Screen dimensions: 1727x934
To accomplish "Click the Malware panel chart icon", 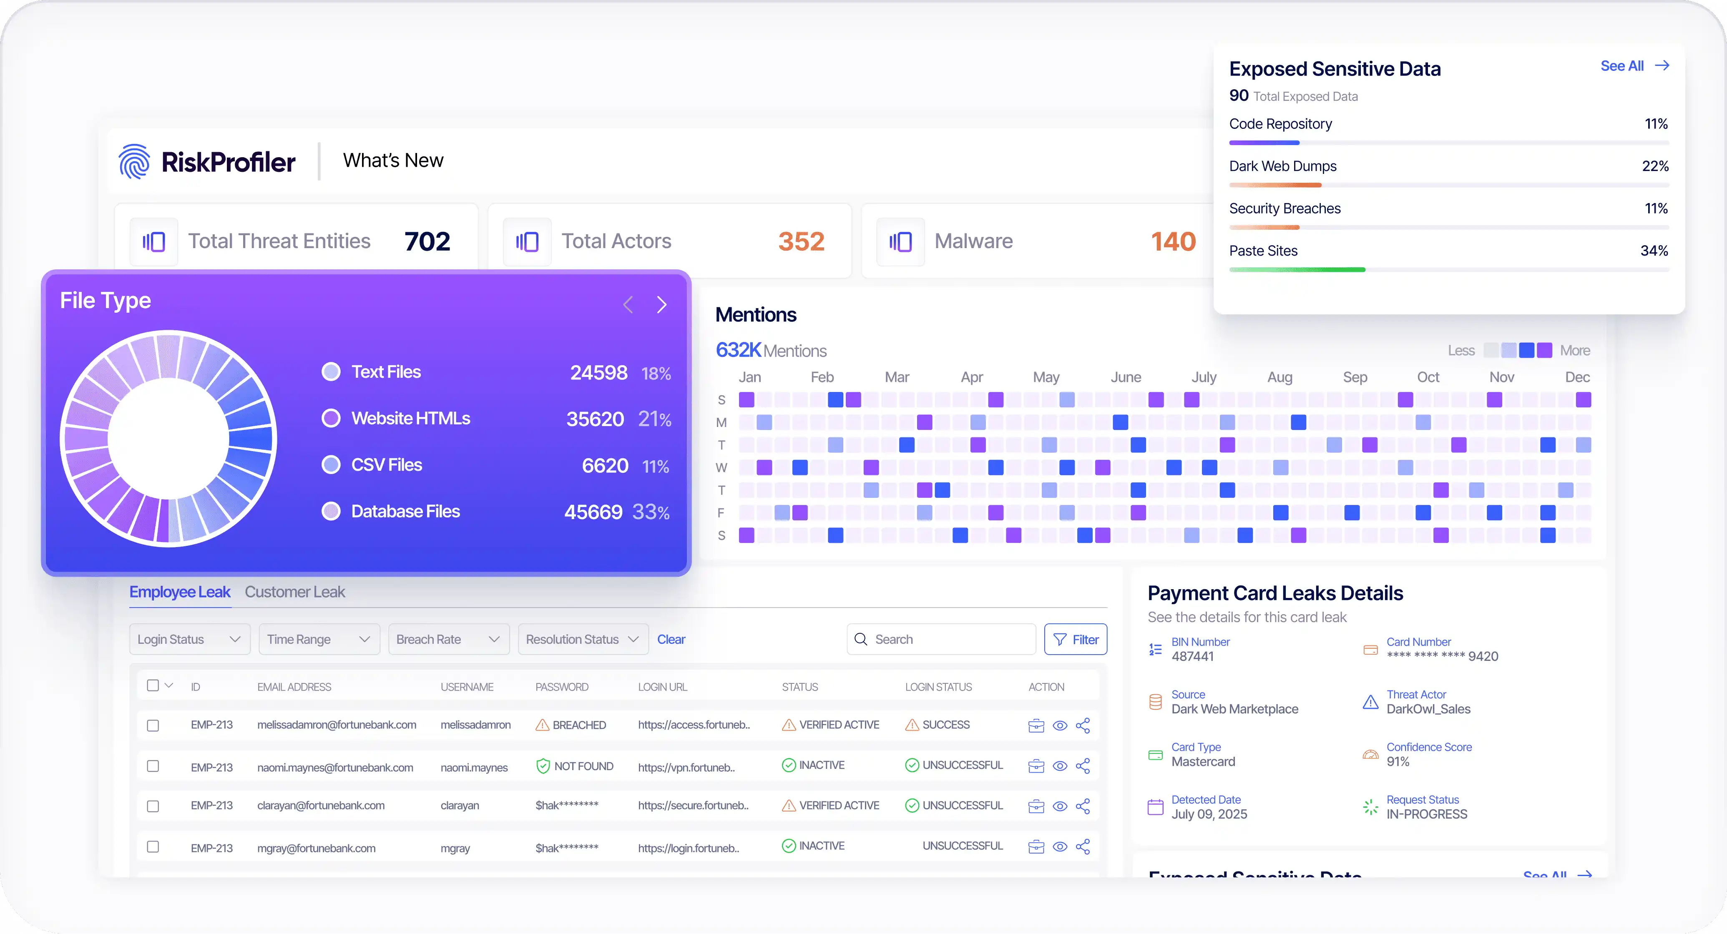I will click(x=900, y=241).
